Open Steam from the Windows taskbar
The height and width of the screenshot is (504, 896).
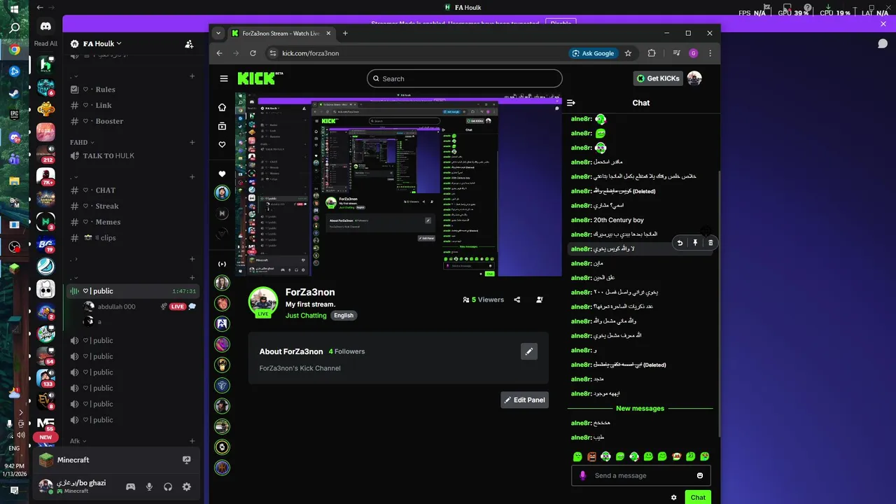tap(14, 92)
